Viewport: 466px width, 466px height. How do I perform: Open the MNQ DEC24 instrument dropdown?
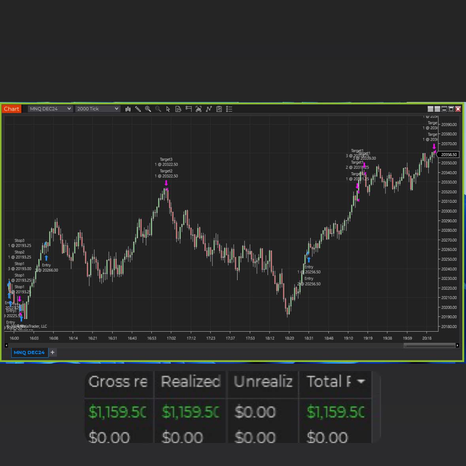[50, 109]
